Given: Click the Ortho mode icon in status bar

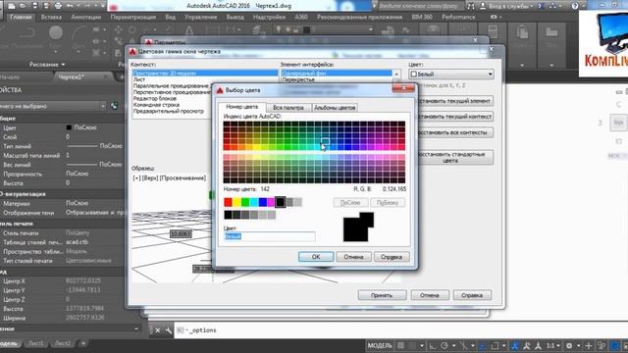Looking at the screenshot, I should click(433, 345).
